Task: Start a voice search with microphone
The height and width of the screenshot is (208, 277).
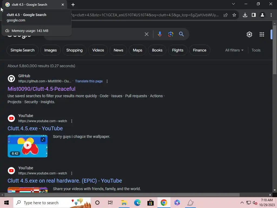Action: [x=160, y=34]
